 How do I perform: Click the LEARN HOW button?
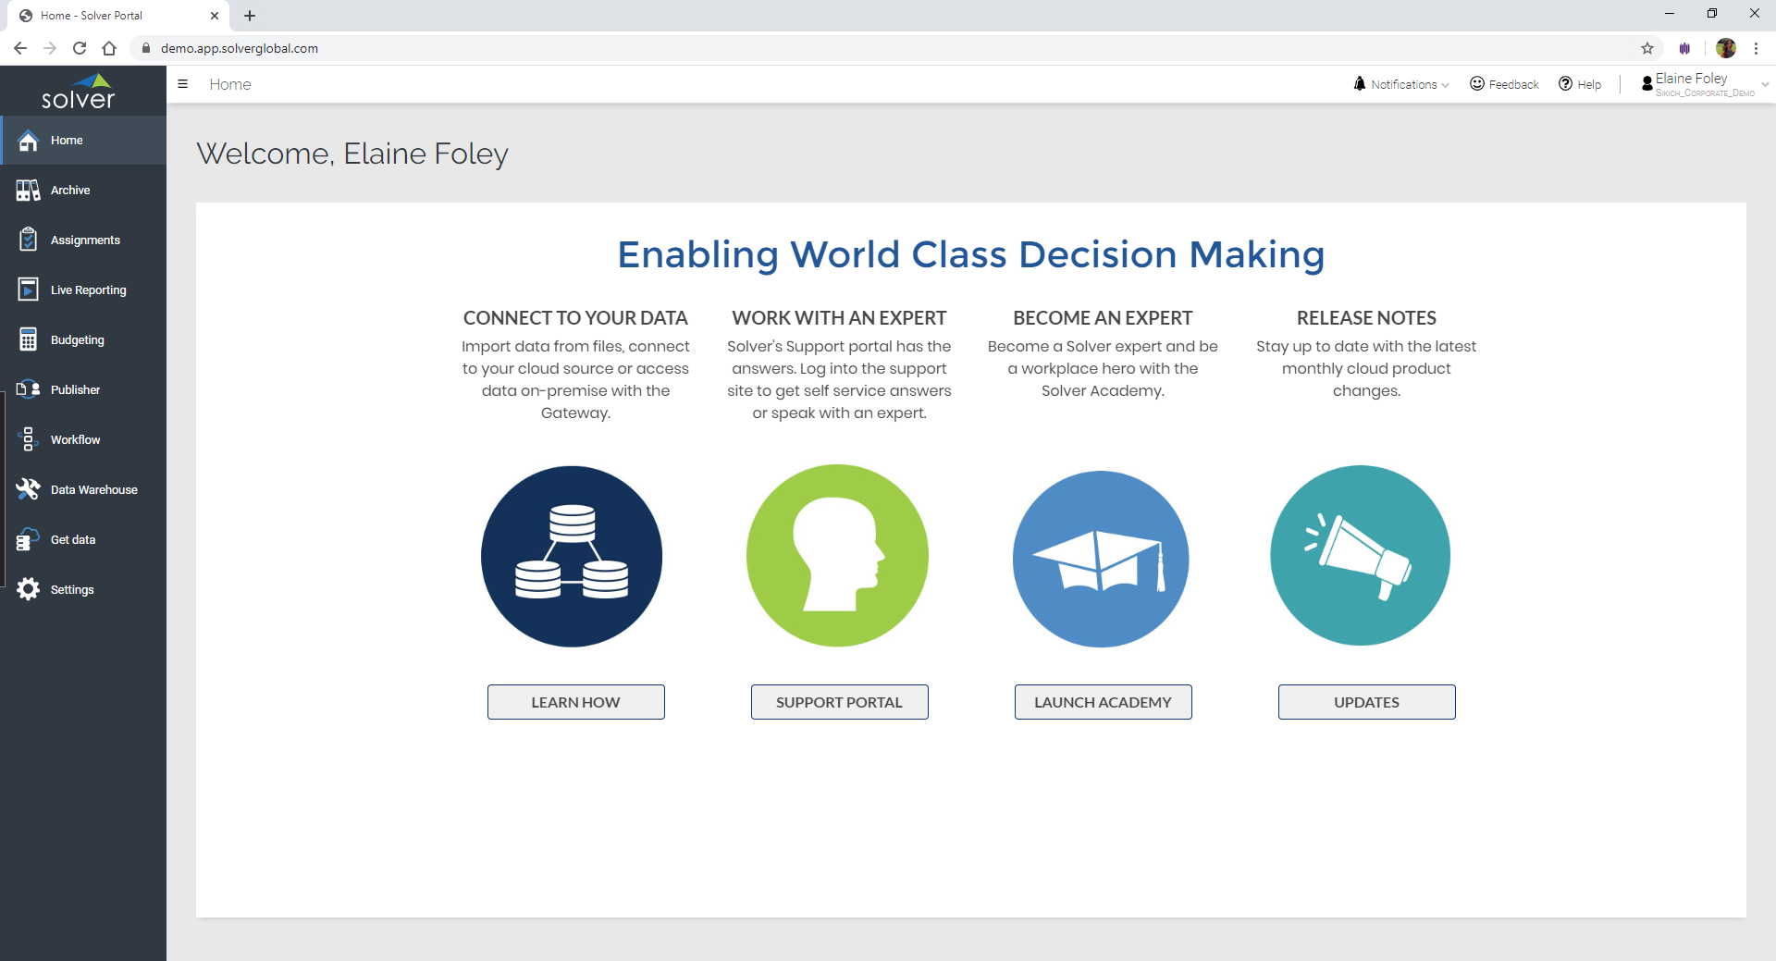pos(575,702)
